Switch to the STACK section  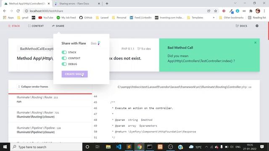coord(14,26)
